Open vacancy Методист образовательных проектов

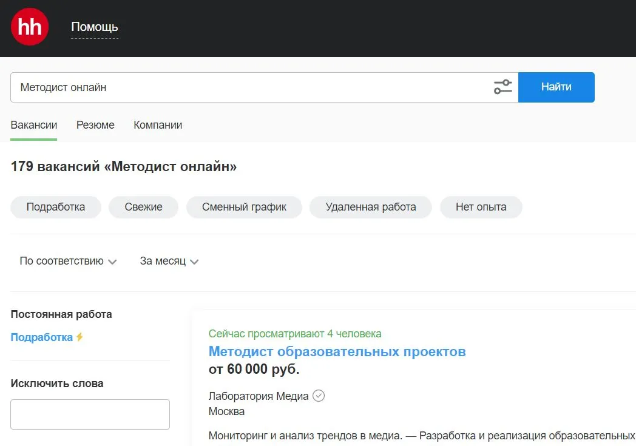tap(337, 351)
